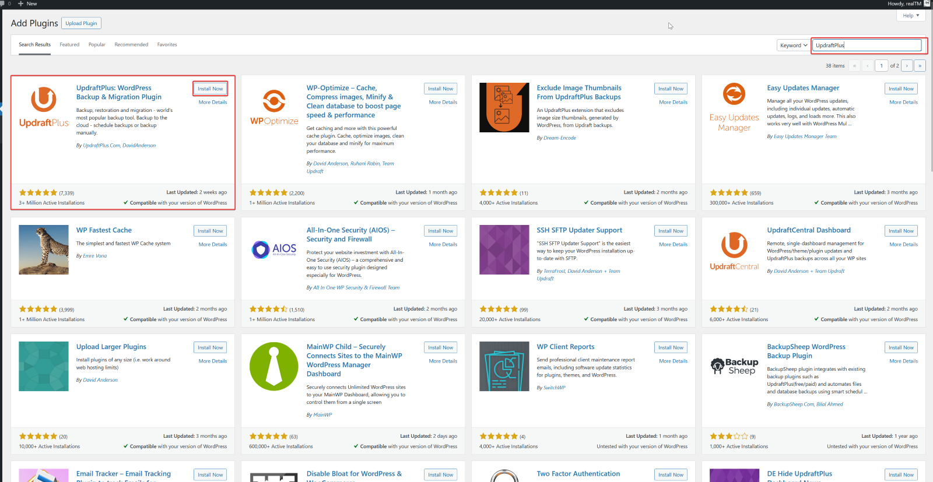Viewport: 933px width, 482px height.
Task: Click the WP Client Reports icon
Action: pyautogui.click(x=504, y=366)
